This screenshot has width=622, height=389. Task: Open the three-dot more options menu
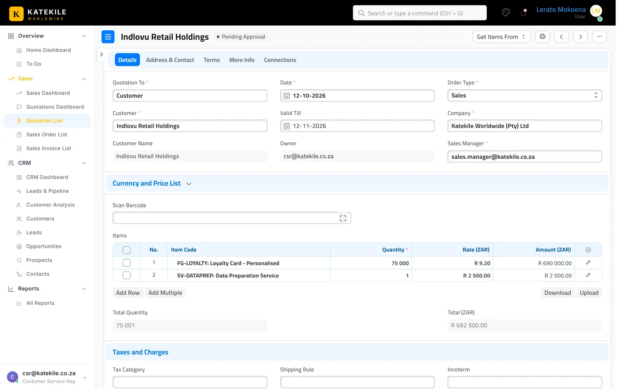[599, 37]
